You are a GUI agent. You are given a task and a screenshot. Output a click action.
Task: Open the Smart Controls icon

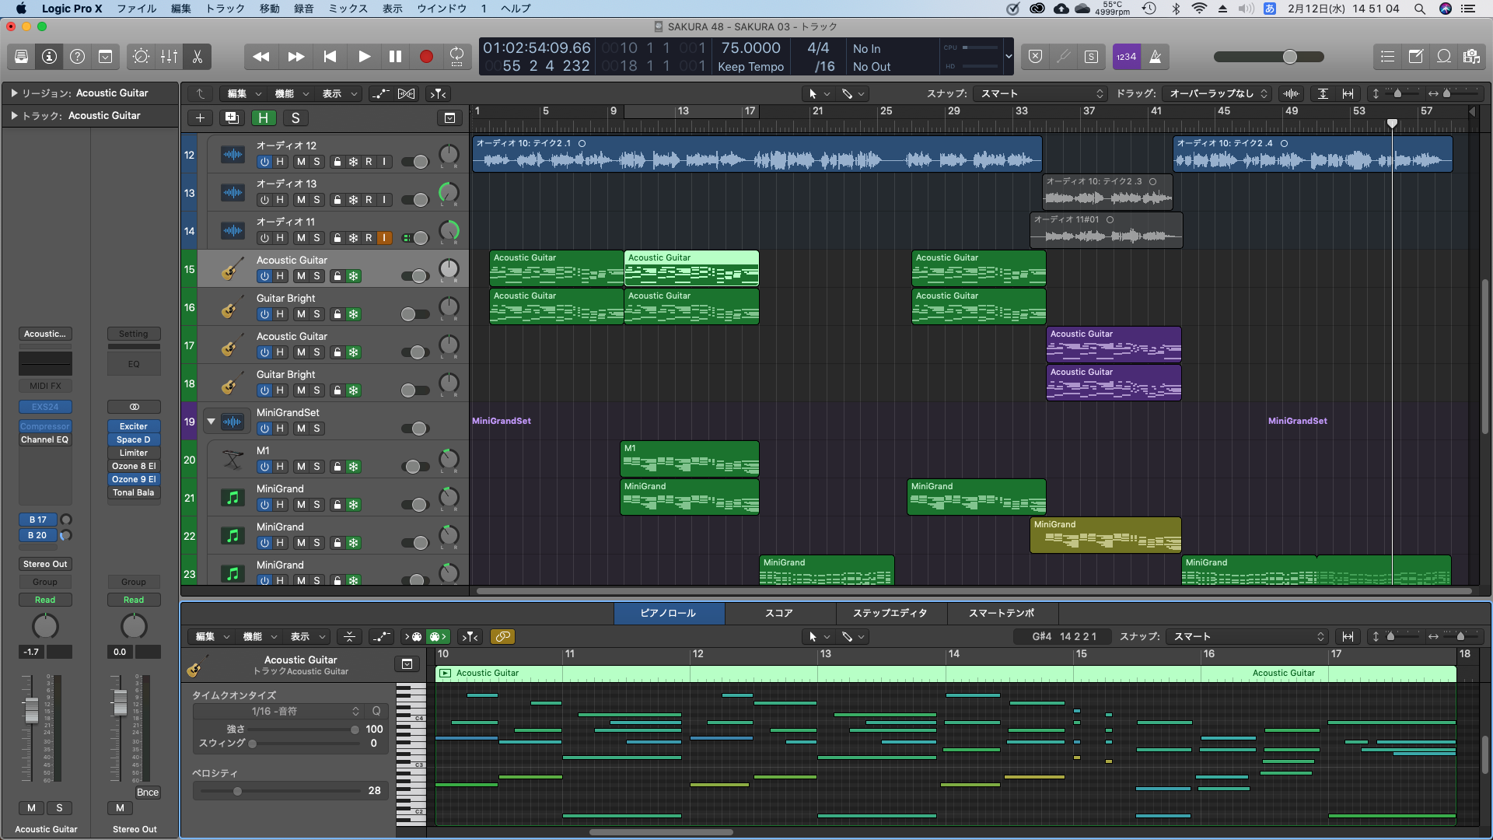pos(141,56)
